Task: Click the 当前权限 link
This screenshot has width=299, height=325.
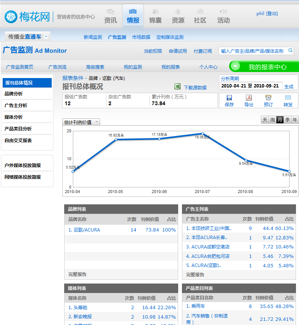Action: [153, 51]
